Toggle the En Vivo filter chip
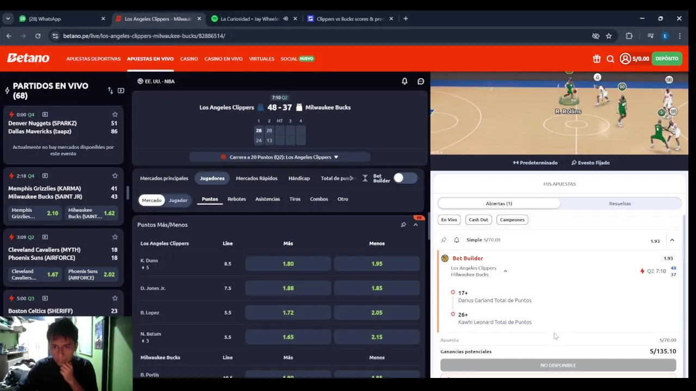The width and height of the screenshot is (696, 391). [x=449, y=220]
